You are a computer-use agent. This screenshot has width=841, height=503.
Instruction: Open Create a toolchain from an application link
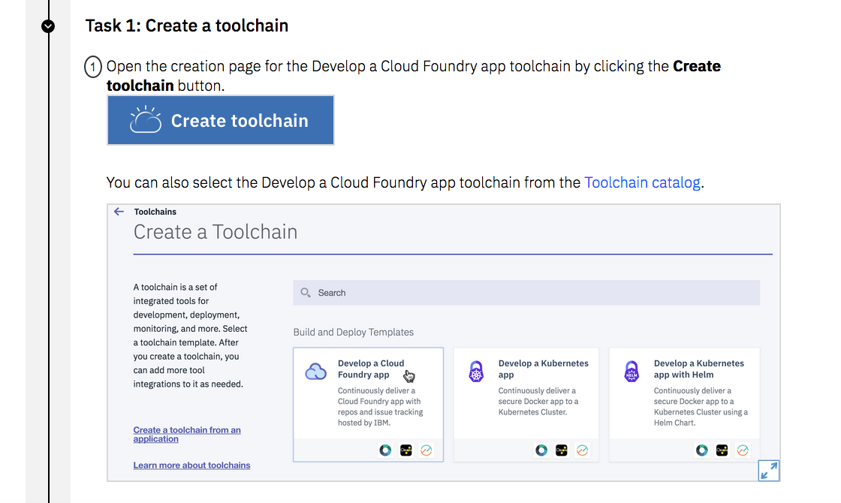coord(187,435)
